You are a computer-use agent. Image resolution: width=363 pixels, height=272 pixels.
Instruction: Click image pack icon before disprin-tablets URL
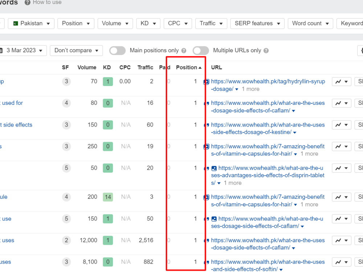[214, 168]
